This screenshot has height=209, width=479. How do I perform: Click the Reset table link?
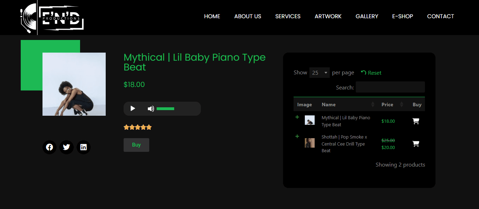pyautogui.click(x=371, y=73)
